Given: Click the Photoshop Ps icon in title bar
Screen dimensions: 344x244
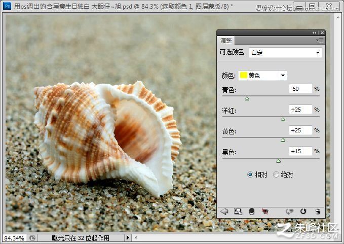Looking at the screenshot, I should [7, 6].
